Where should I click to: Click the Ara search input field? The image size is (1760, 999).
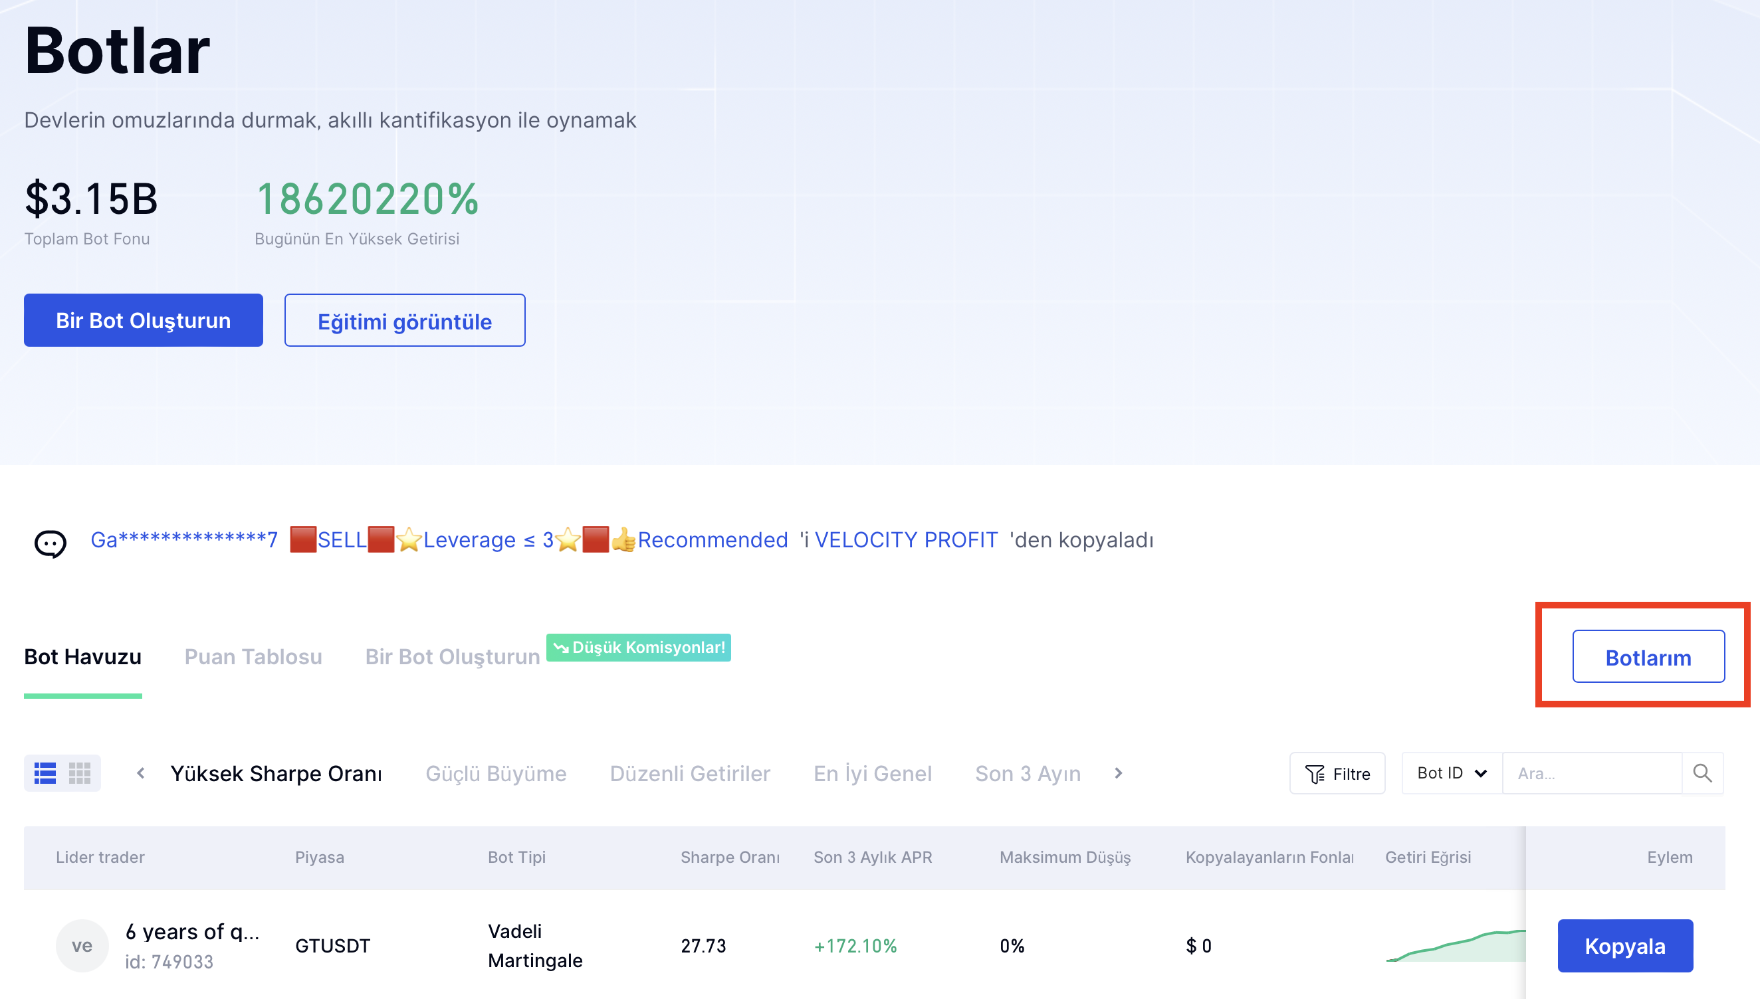point(1591,773)
